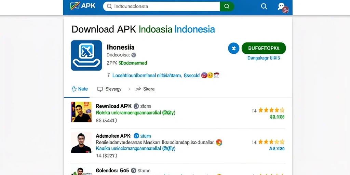Click the colorful emoji after 'dunallar.'
Image resolution: width=350 pixels, height=175 pixels.
pyautogui.click(x=219, y=142)
